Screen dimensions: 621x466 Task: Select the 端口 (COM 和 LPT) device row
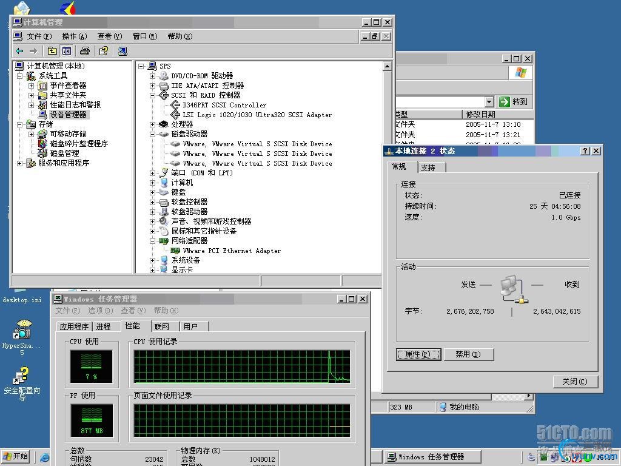202,173
